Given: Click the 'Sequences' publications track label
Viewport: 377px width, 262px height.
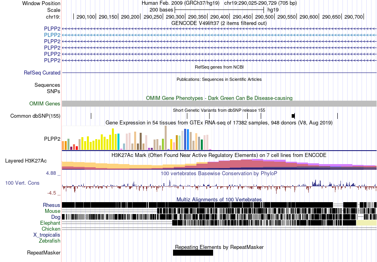Looking at the screenshot, I should 47,85.
